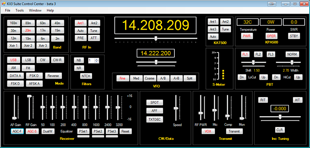
Task: Click the A/B VFO swap button
Action: click(163, 78)
